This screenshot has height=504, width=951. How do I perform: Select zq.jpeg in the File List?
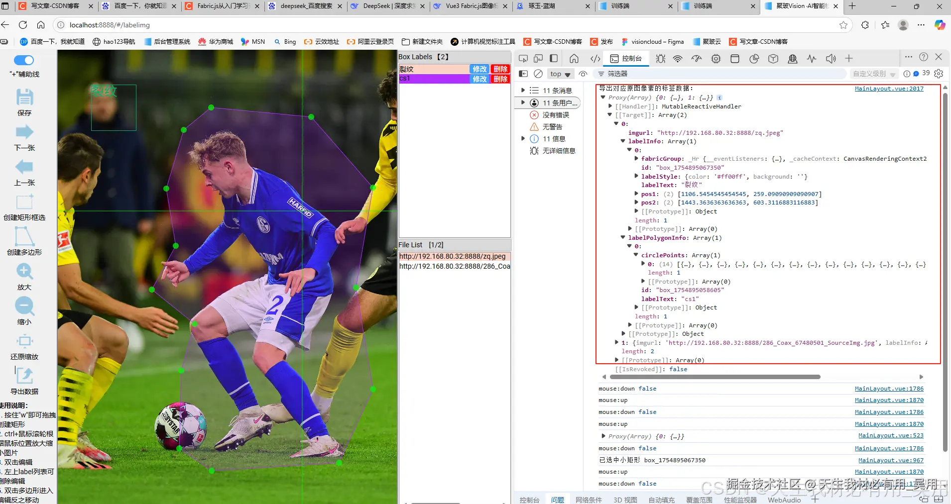(455, 256)
